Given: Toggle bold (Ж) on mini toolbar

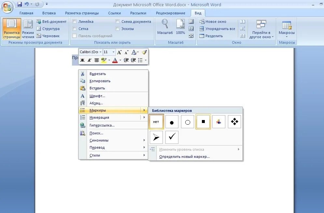Looking at the screenshot, I should [x=82, y=60].
